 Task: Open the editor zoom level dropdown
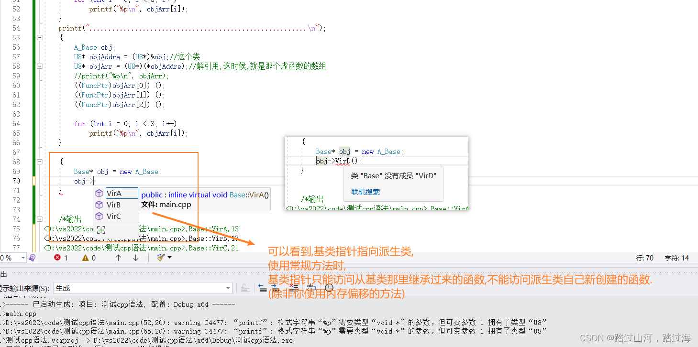23,258
